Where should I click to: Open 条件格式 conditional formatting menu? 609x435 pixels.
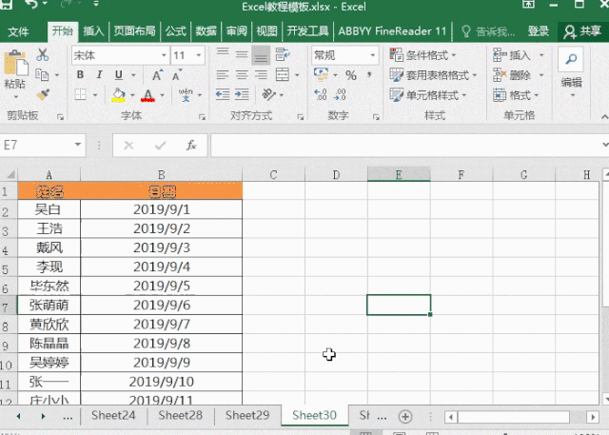pyautogui.click(x=422, y=55)
